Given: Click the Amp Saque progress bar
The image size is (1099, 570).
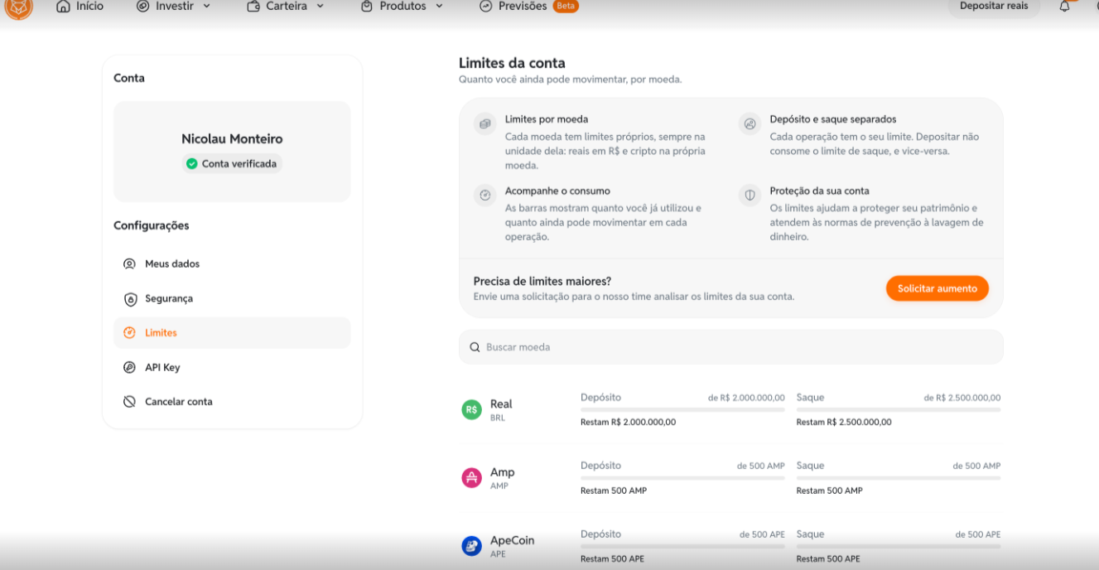Looking at the screenshot, I should coord(899,478).
